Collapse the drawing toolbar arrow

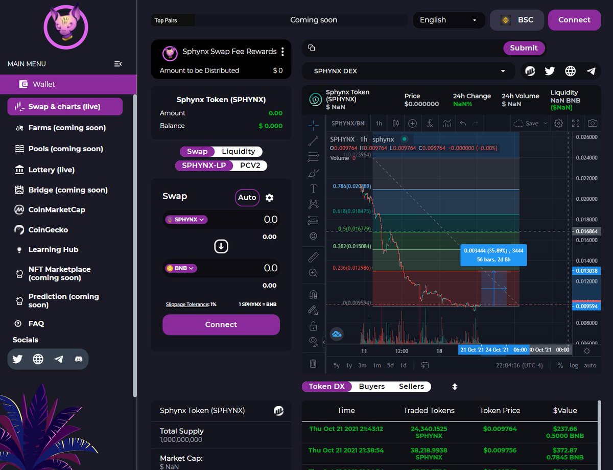pyautogui.click(x=323, y=342)
